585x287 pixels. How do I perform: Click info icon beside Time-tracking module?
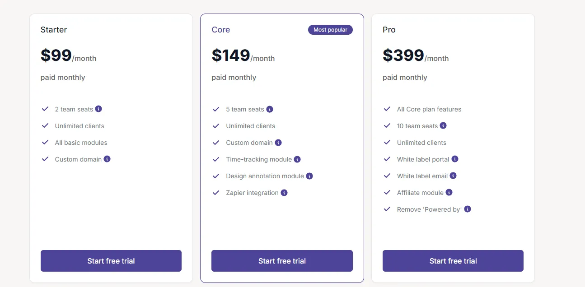click(297, 159)
